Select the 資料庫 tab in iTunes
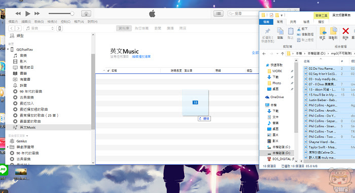 tap(124, 28)
